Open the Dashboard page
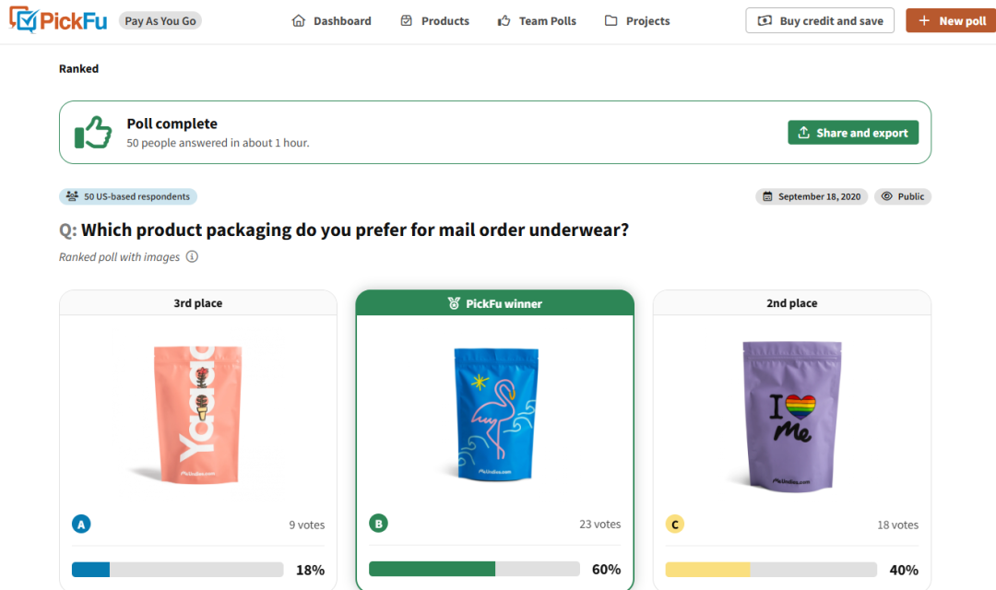The image size is (996, 590). [339, 20]
